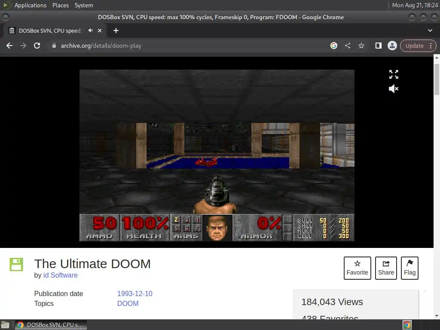Screen dimensions: 440x330
Task: Click the DOOM game canvas
Action: coord(217,156)
